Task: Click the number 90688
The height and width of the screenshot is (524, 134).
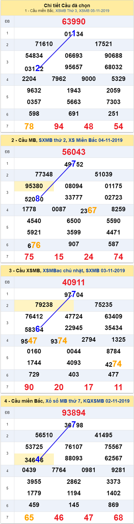Action: coord(113,56)
